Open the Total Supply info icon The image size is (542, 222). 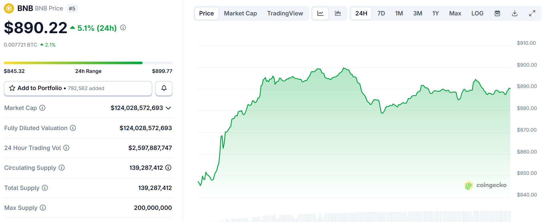[45, 188]
